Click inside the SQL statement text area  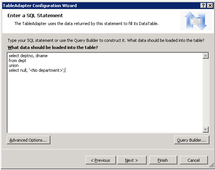105,93
